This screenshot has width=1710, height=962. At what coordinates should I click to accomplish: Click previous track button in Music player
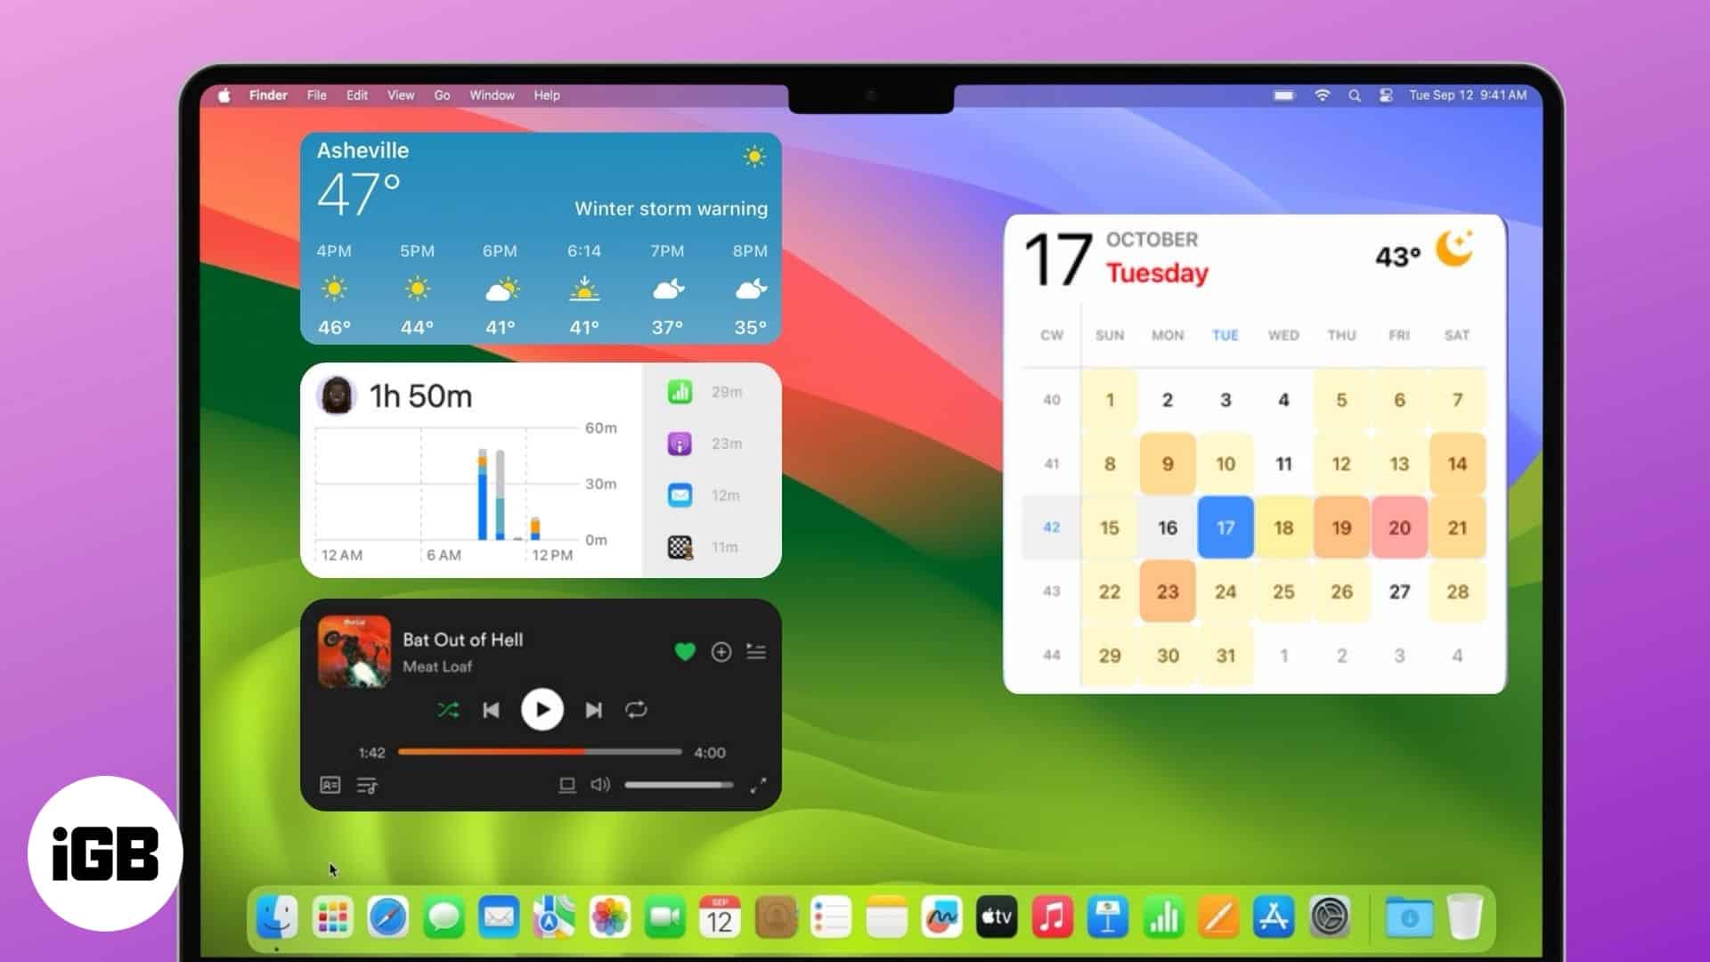[491, 709]
